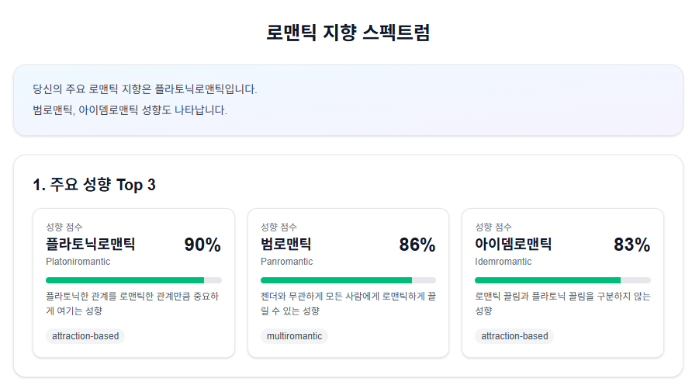Click the 83% score value
The image size is (699, 389).
632,245
